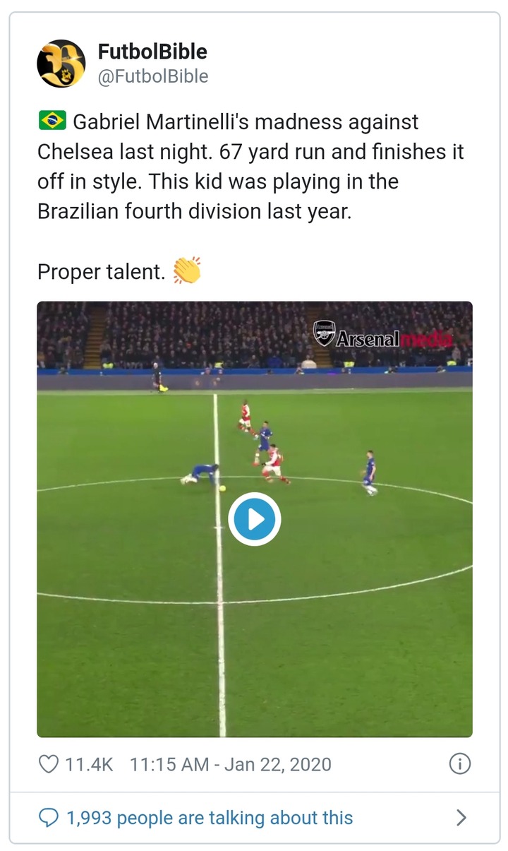Click the @FutbolBible handle
Image resolution: width=508 pixels, height=851 pixels.
click(152, 76)
